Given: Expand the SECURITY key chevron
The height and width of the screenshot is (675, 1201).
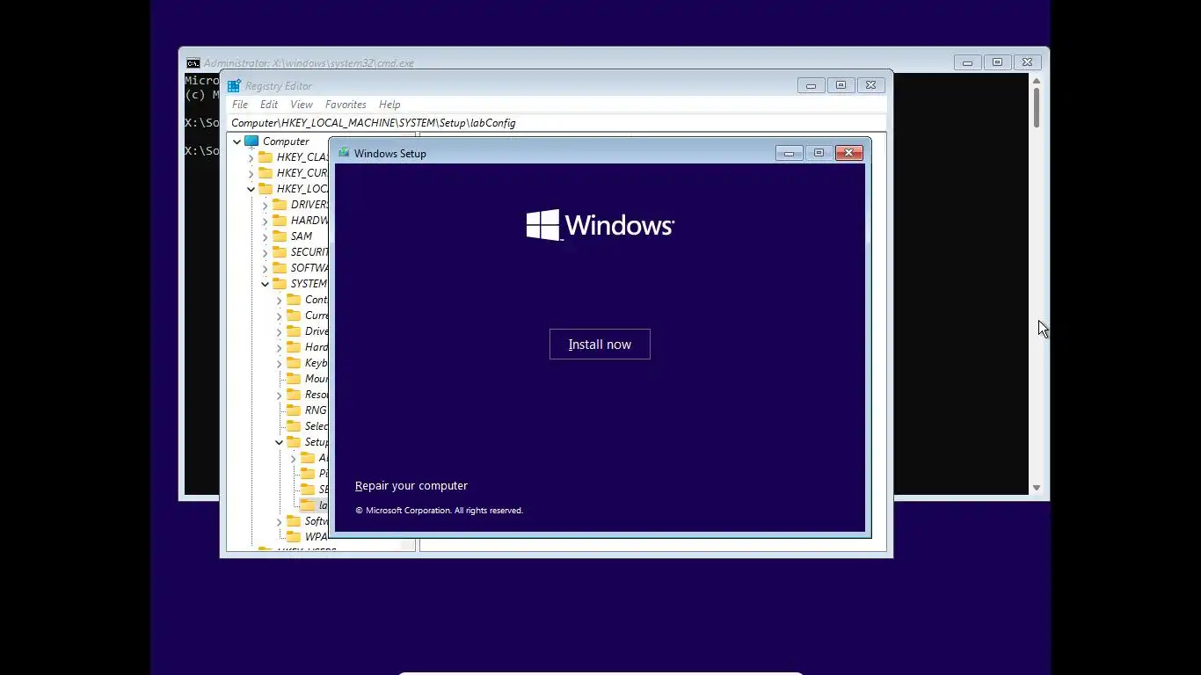Looking at the screenshot, I should point(265,252).
